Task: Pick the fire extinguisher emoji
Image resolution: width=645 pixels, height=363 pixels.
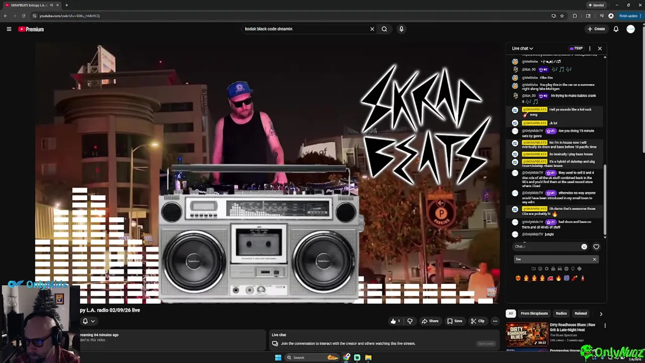Action: click(x=583, y=278)
